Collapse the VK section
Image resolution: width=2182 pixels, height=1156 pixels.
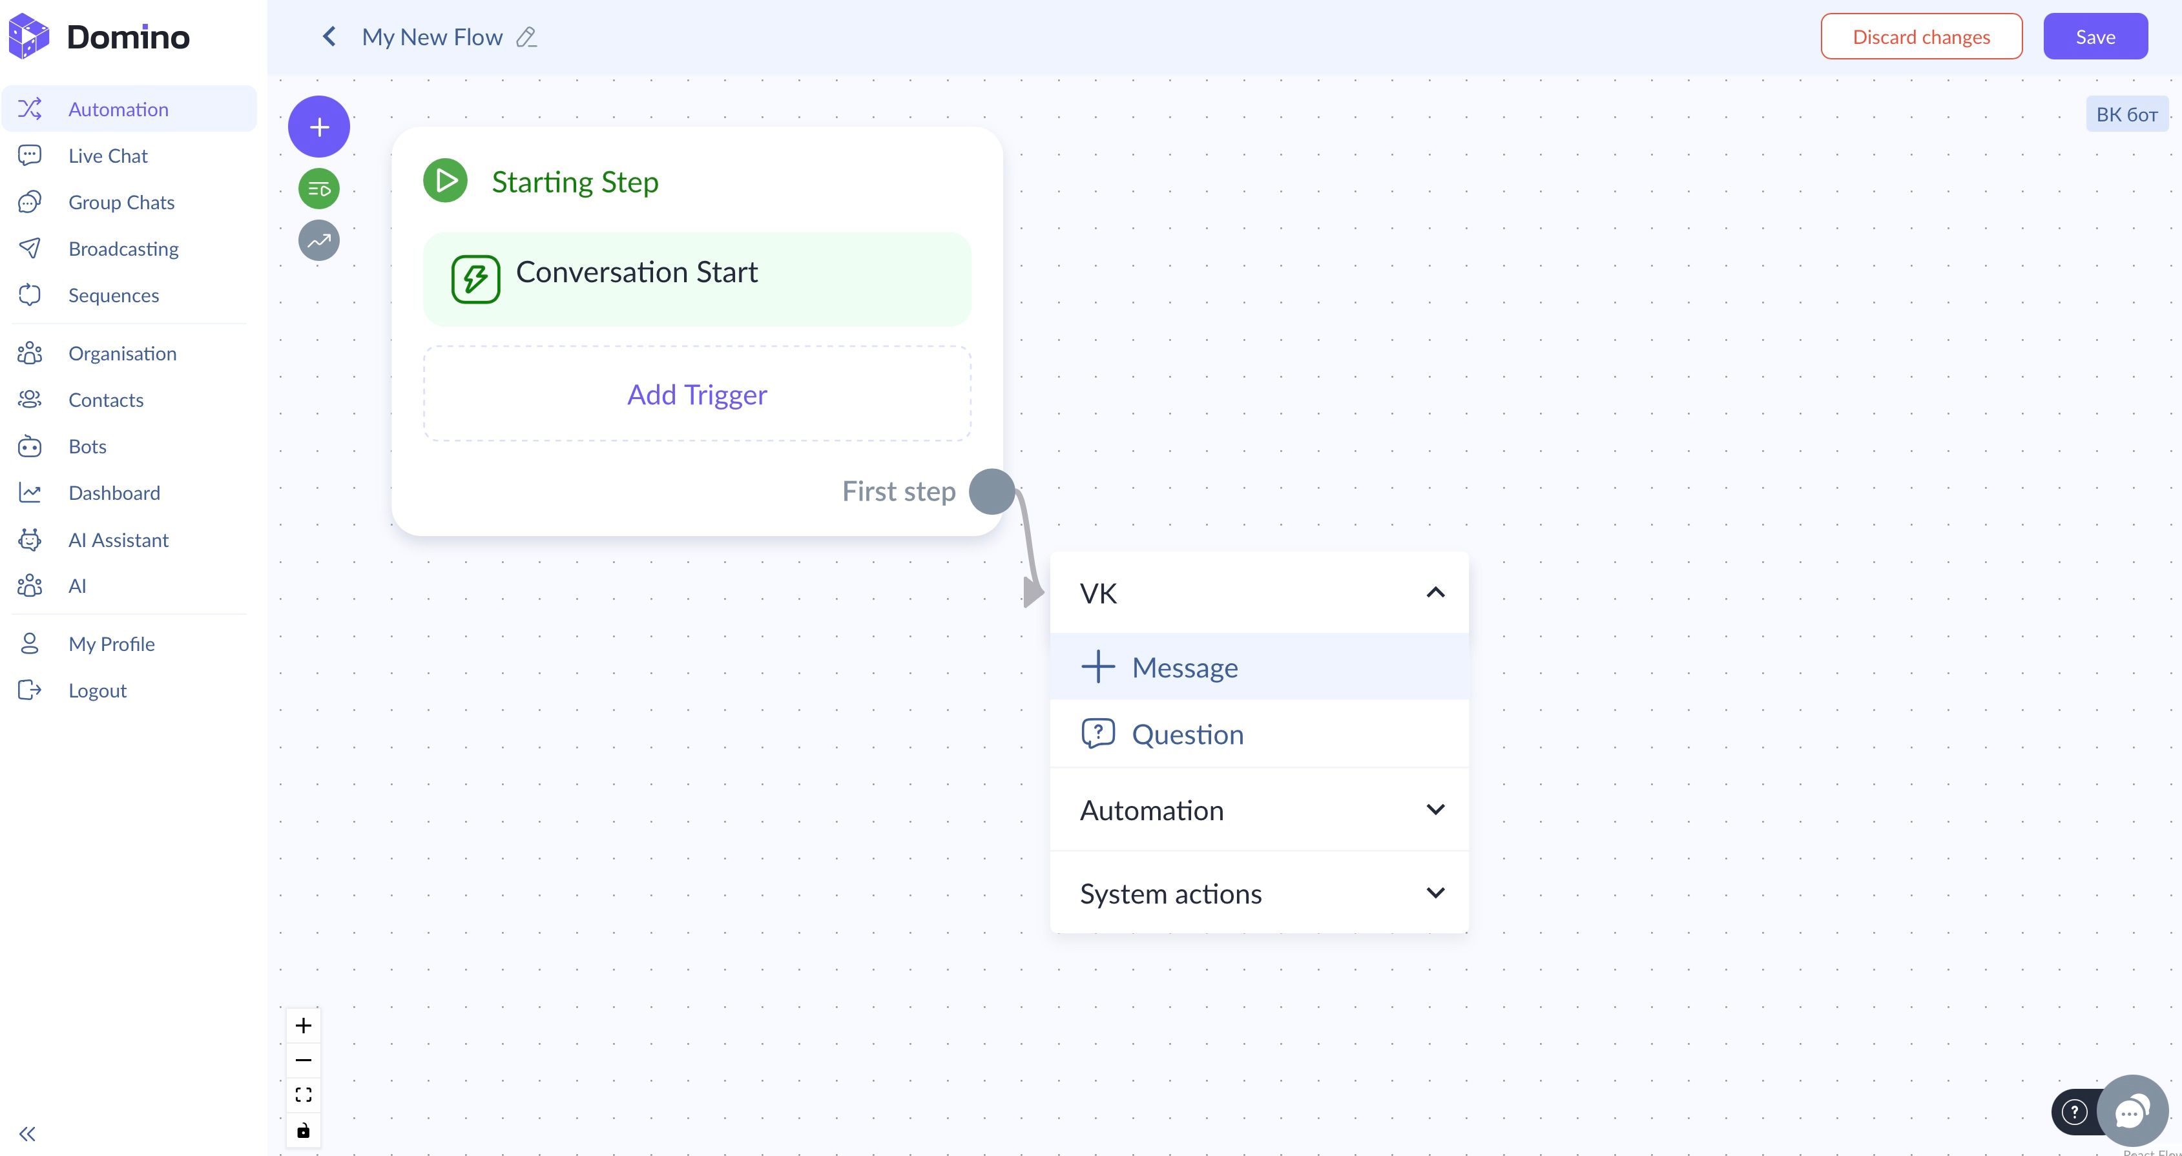coord(1435,593)
